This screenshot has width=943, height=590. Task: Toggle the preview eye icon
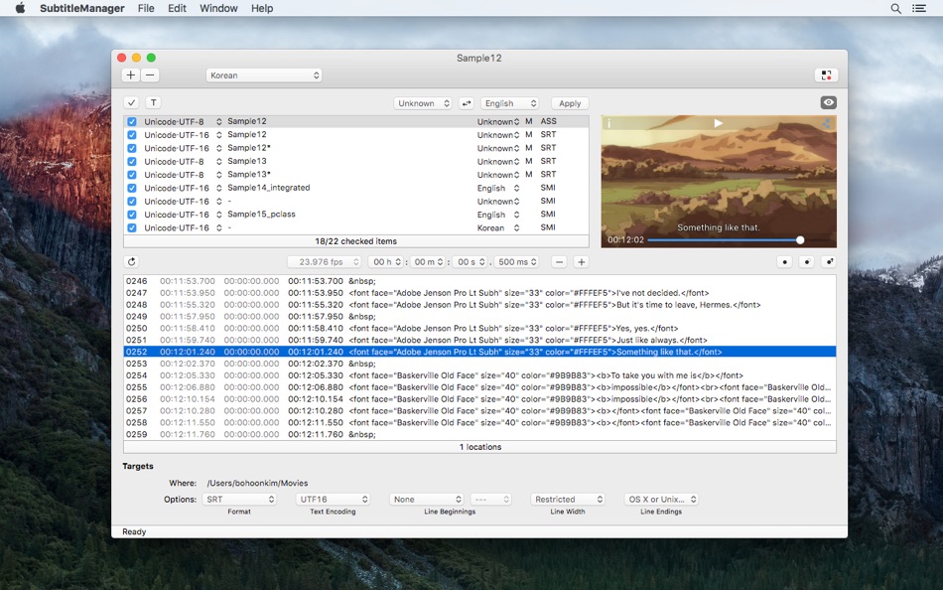pos(828,102)
